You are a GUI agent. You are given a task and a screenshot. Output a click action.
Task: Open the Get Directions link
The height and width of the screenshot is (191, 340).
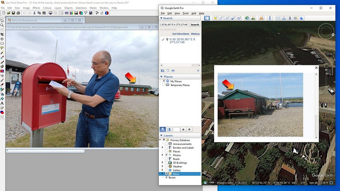[x=181, y=34]
